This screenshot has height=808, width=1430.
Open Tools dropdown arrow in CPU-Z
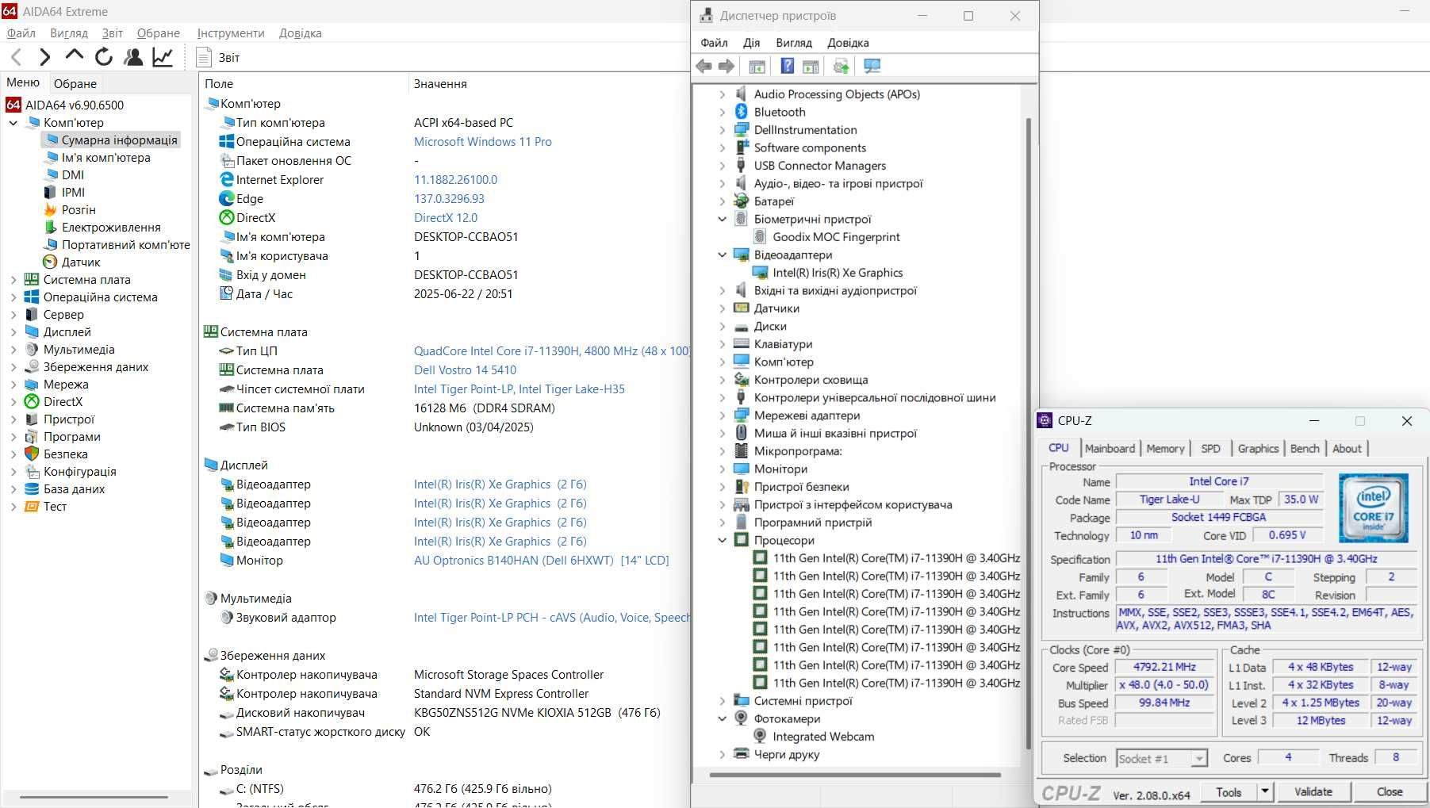click(1265, 791)
